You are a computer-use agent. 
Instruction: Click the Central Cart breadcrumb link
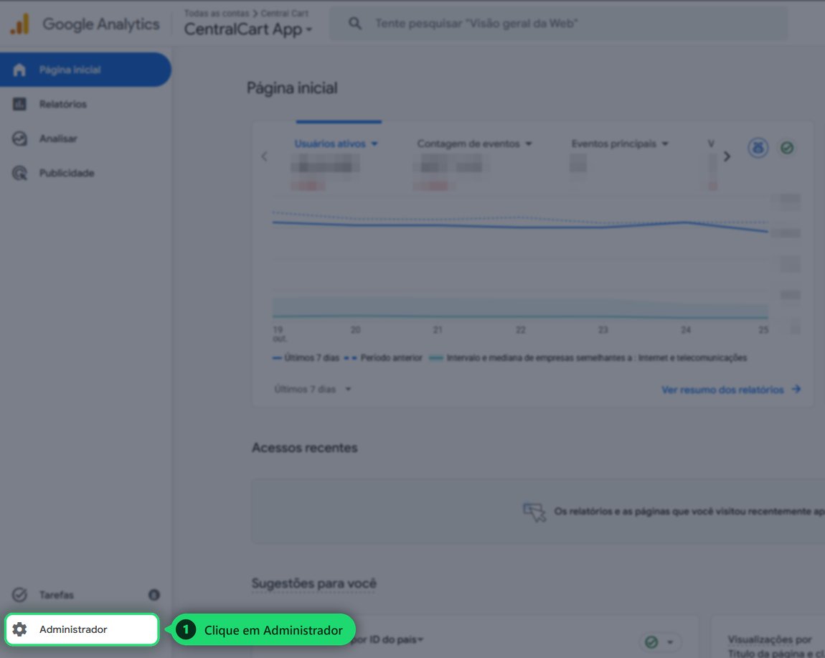coord(285,13)
